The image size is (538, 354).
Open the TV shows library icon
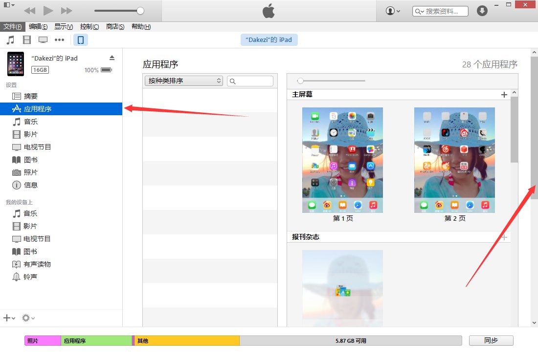43,40
